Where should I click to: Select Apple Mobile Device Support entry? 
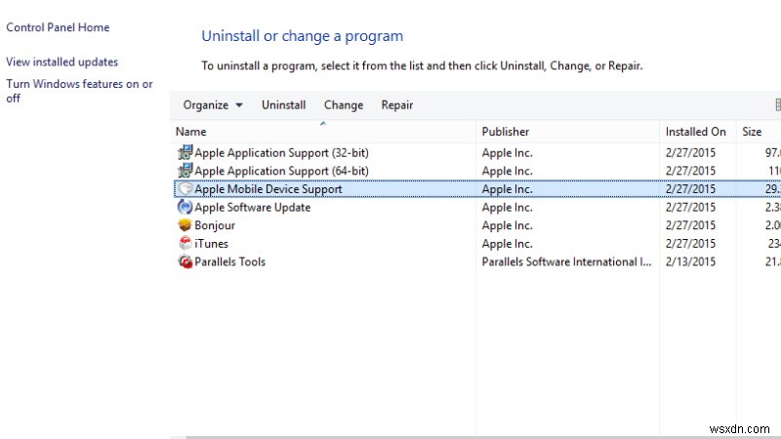click(267, 189)
